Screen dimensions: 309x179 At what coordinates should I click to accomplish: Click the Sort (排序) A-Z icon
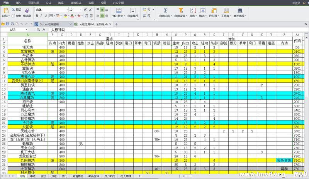coord(192,10)
